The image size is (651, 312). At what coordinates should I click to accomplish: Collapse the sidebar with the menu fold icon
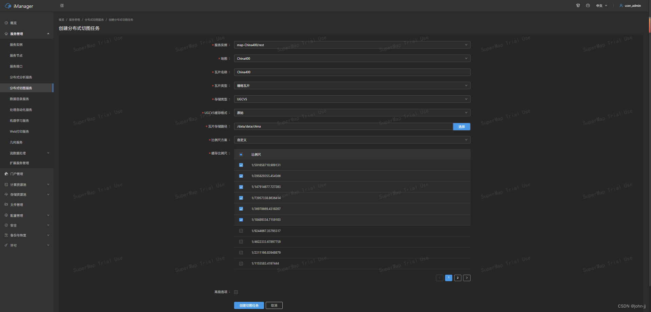tap(62, 5)
